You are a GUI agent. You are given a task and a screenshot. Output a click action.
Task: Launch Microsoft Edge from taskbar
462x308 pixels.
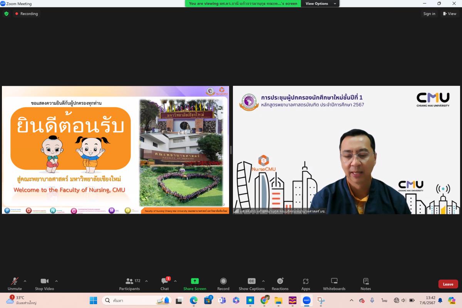(194, 300)
